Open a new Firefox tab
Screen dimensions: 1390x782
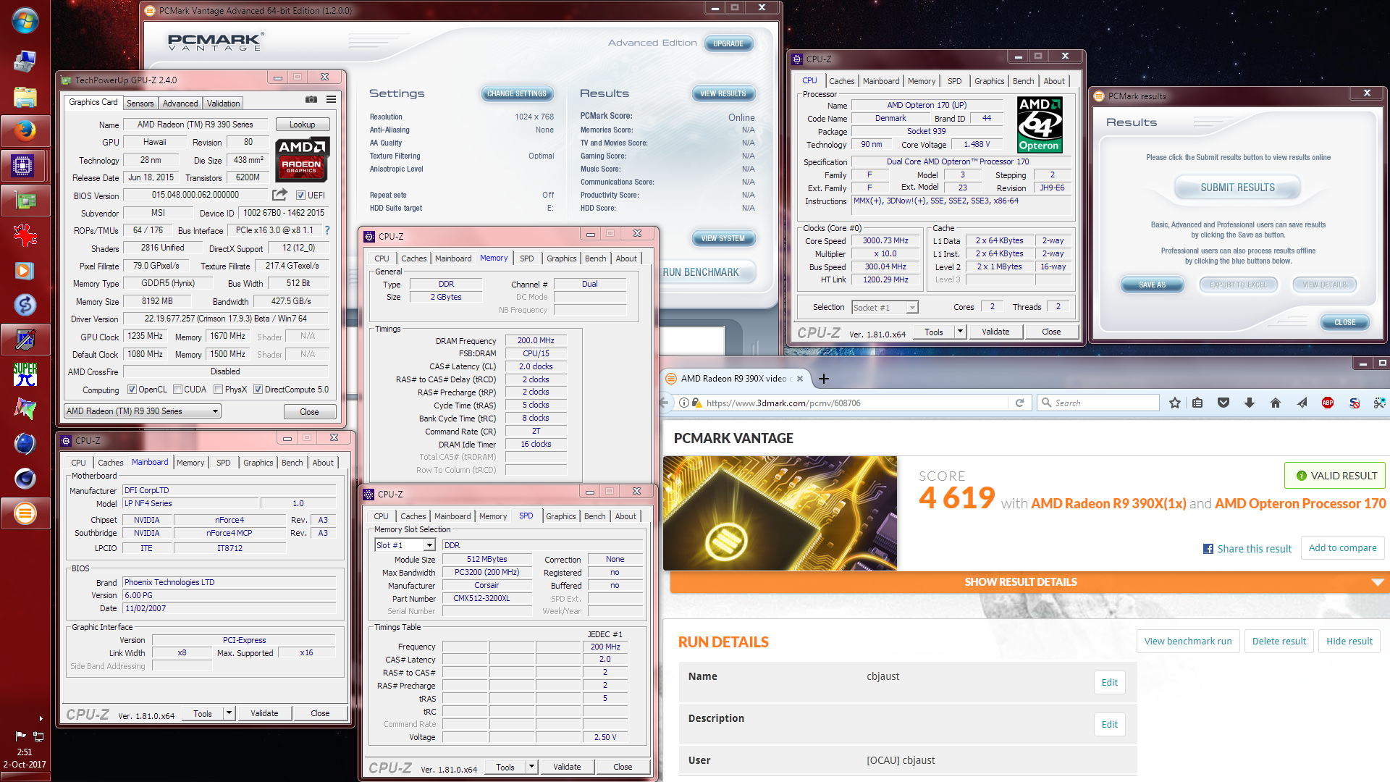coord(824,379)
